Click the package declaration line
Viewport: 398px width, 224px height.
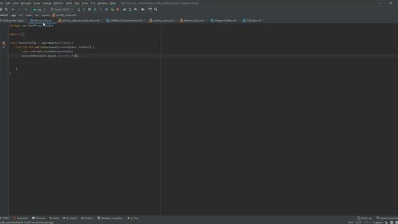(x=32, y=26)
